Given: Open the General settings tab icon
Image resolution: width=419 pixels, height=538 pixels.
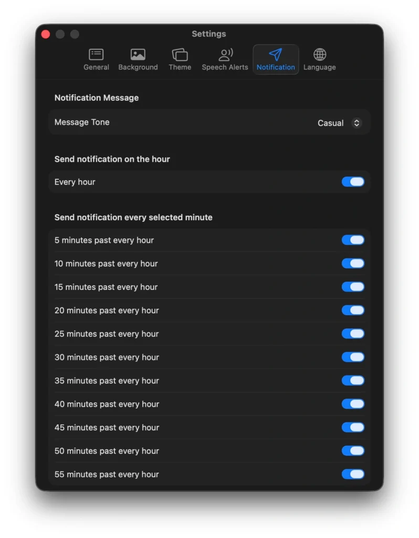Looking at the screenshot, I should click(96, 55).
